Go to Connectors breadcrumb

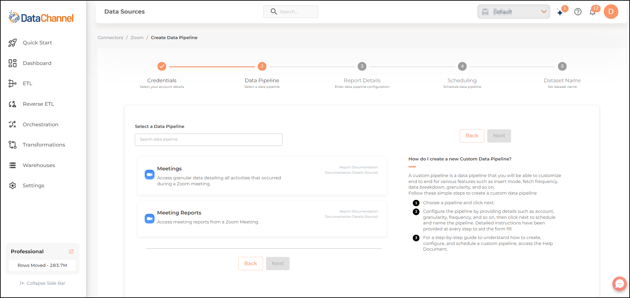(x=110, y=38)
